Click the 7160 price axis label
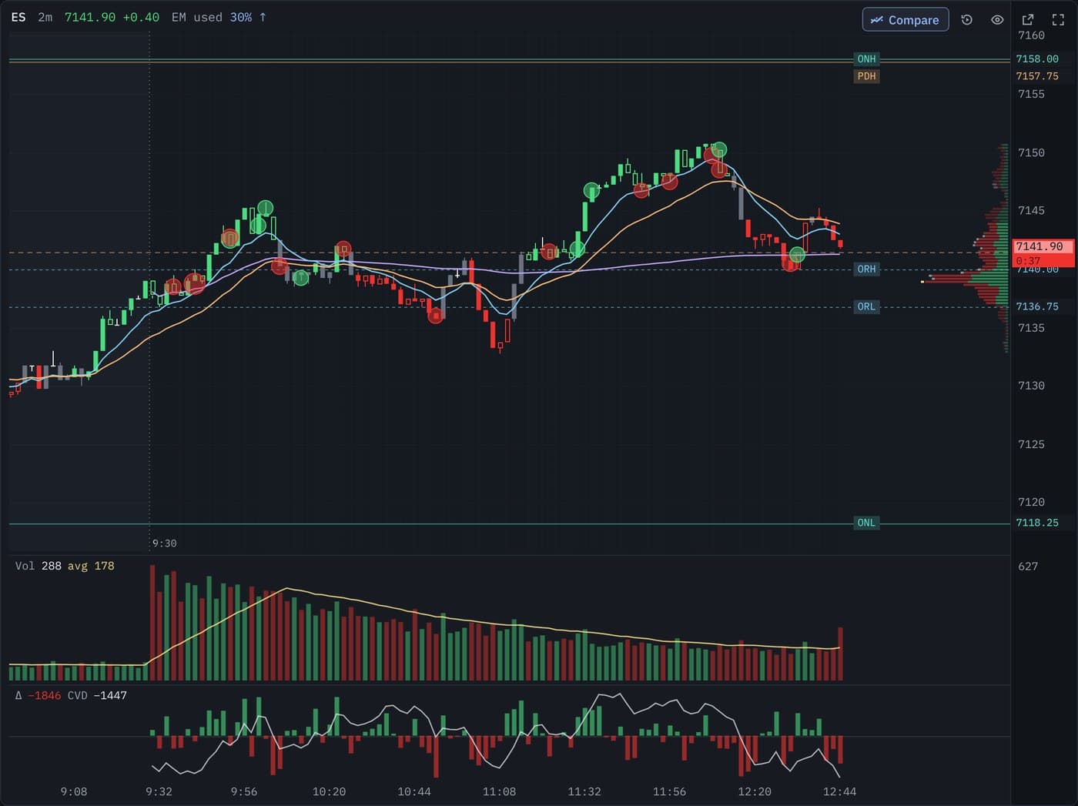This screenshot has width=1078, height=806. pos(1031,35)
